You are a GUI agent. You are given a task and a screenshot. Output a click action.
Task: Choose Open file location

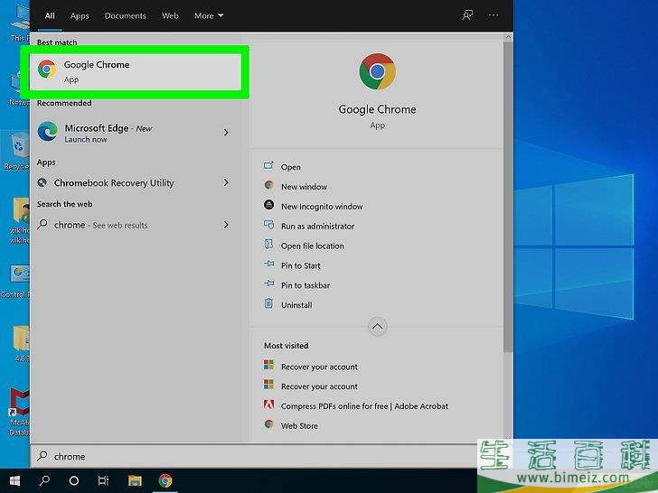tap(312, 246)
